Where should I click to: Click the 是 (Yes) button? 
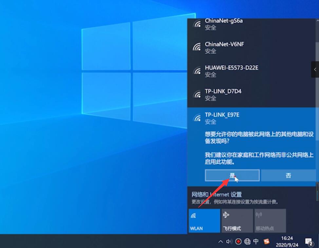(232, 175)
